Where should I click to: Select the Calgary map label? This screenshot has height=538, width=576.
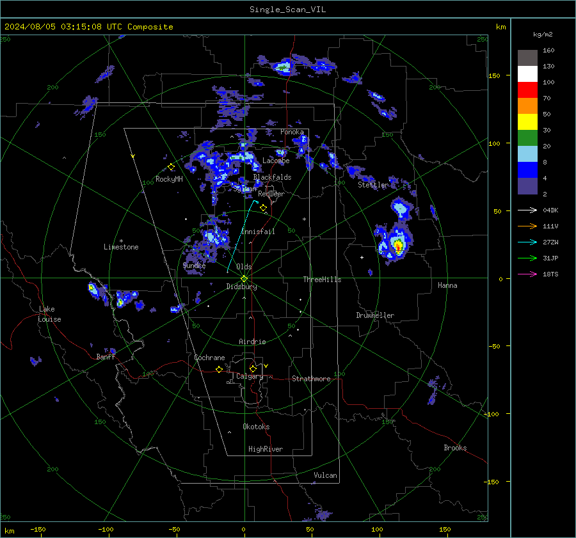pyautogui.click(x=250, y=376)
